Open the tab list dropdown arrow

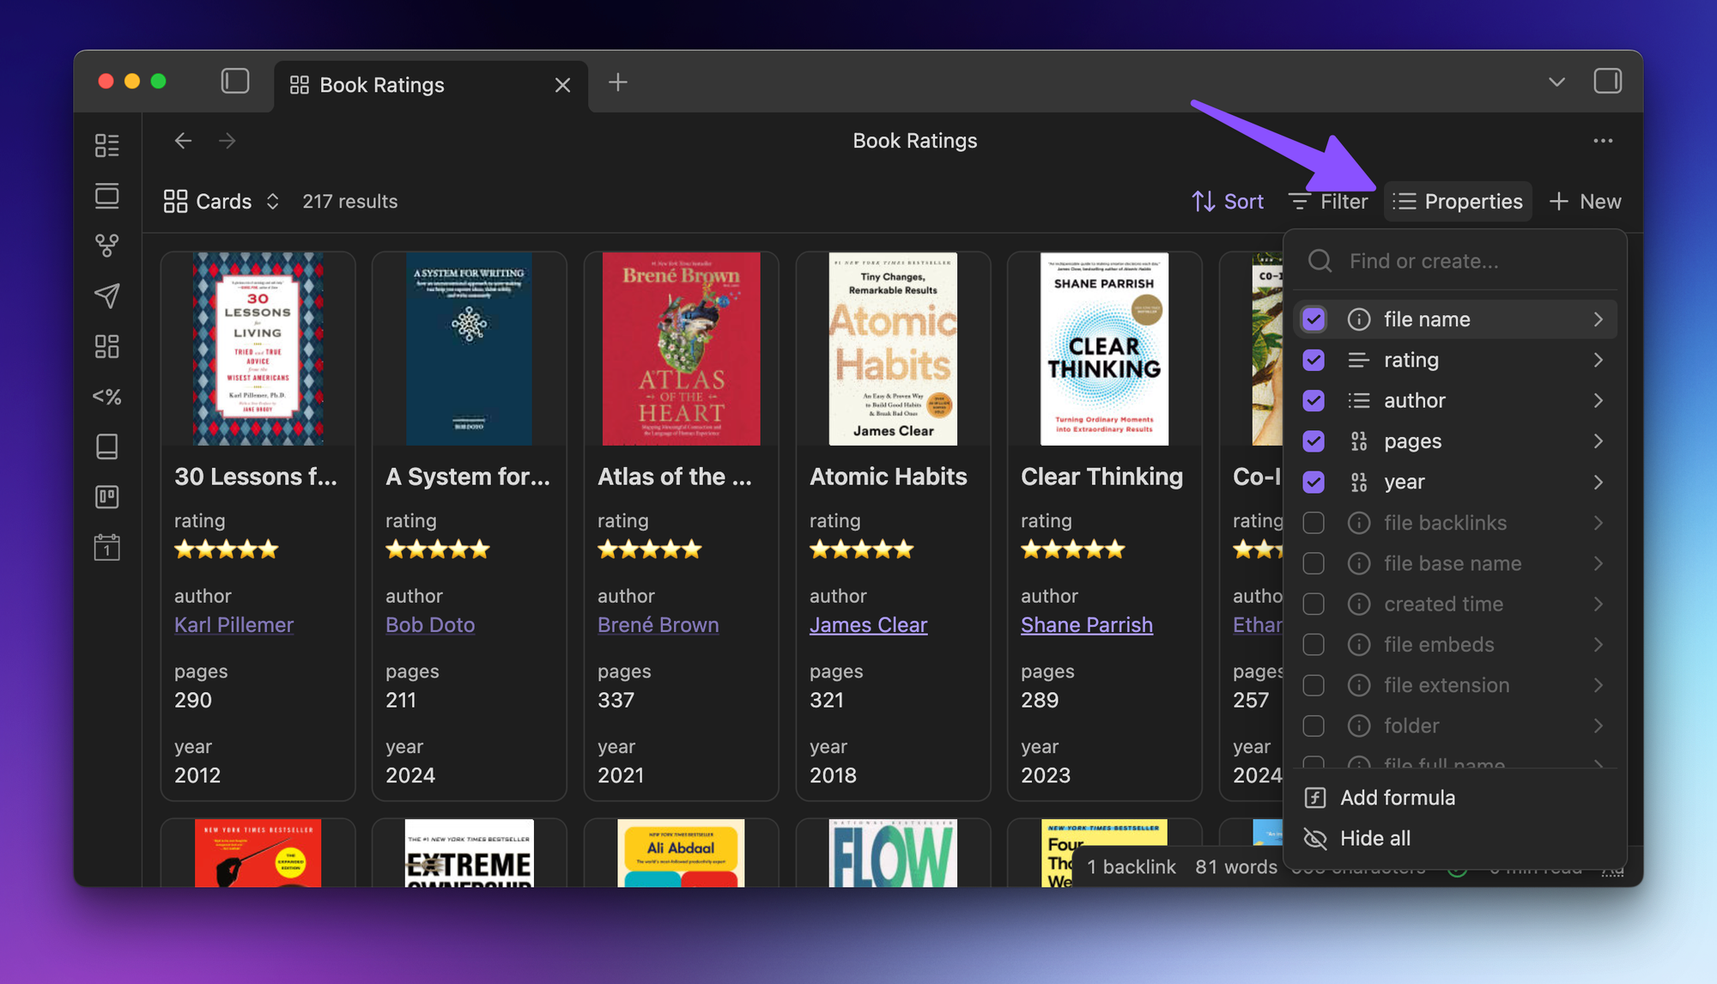[1556, 82]
